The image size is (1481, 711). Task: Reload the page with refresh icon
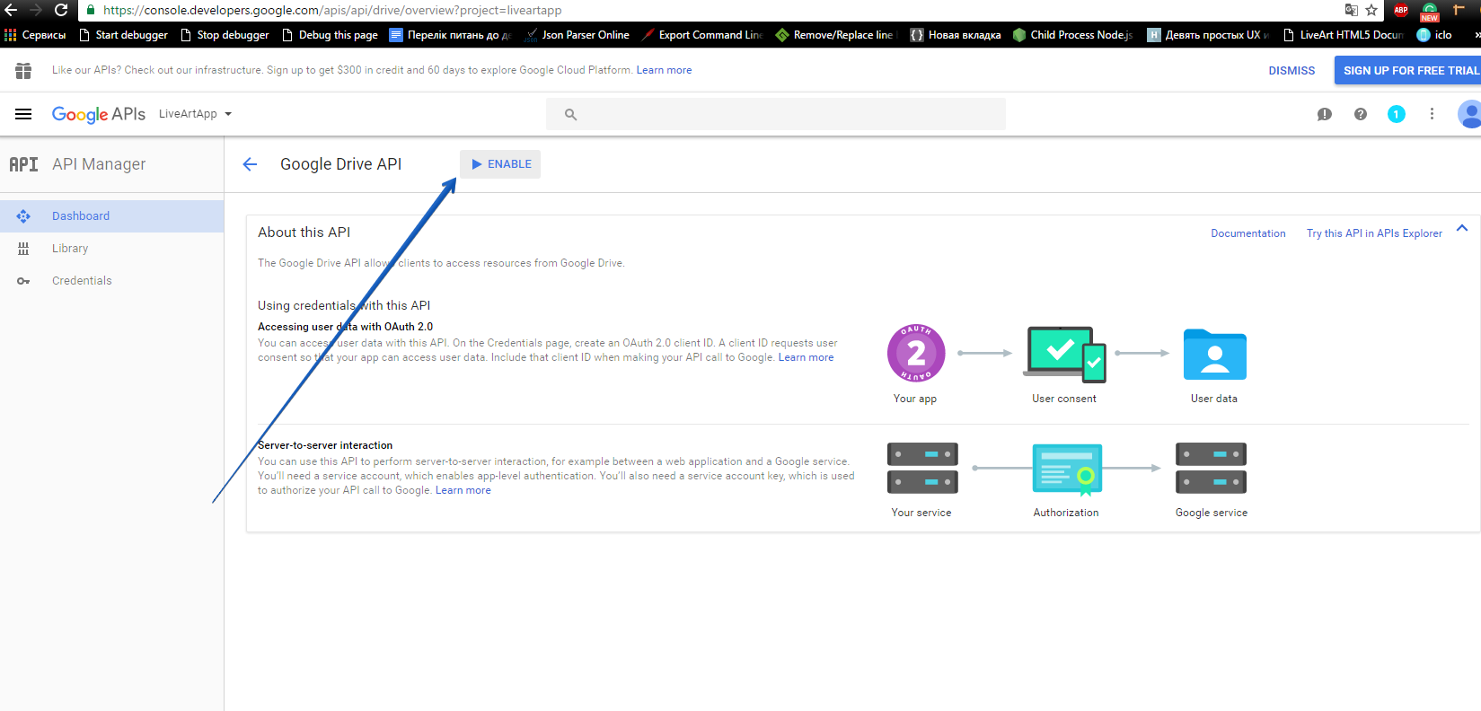point(61,10)
